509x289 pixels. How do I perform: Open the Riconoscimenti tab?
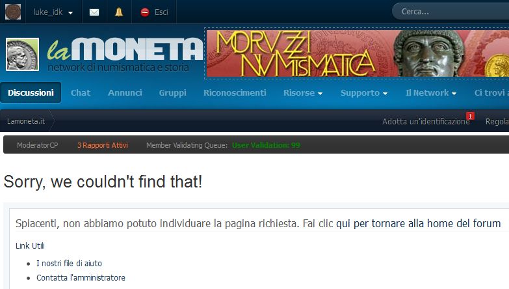235,93
